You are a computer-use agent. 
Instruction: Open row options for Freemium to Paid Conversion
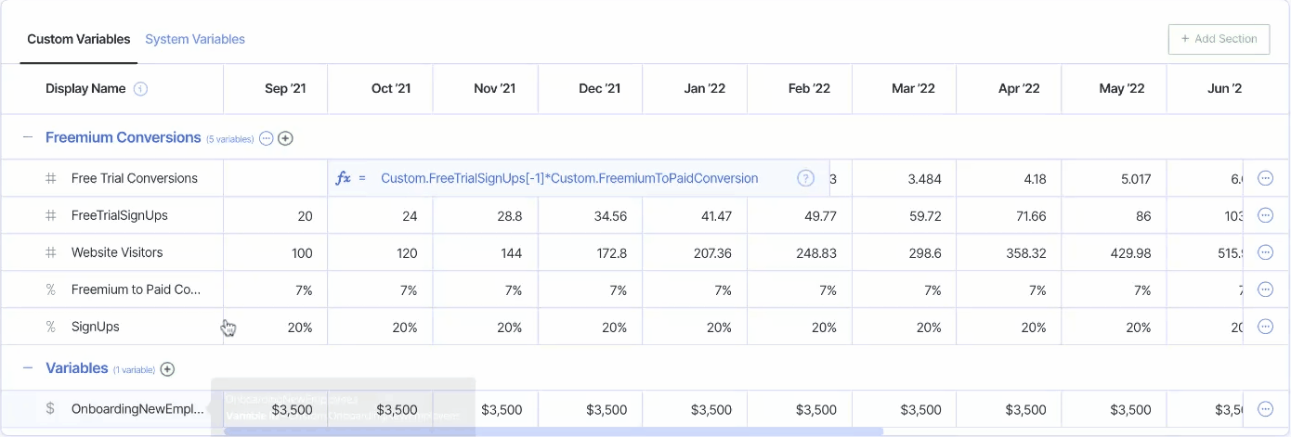1265,289
